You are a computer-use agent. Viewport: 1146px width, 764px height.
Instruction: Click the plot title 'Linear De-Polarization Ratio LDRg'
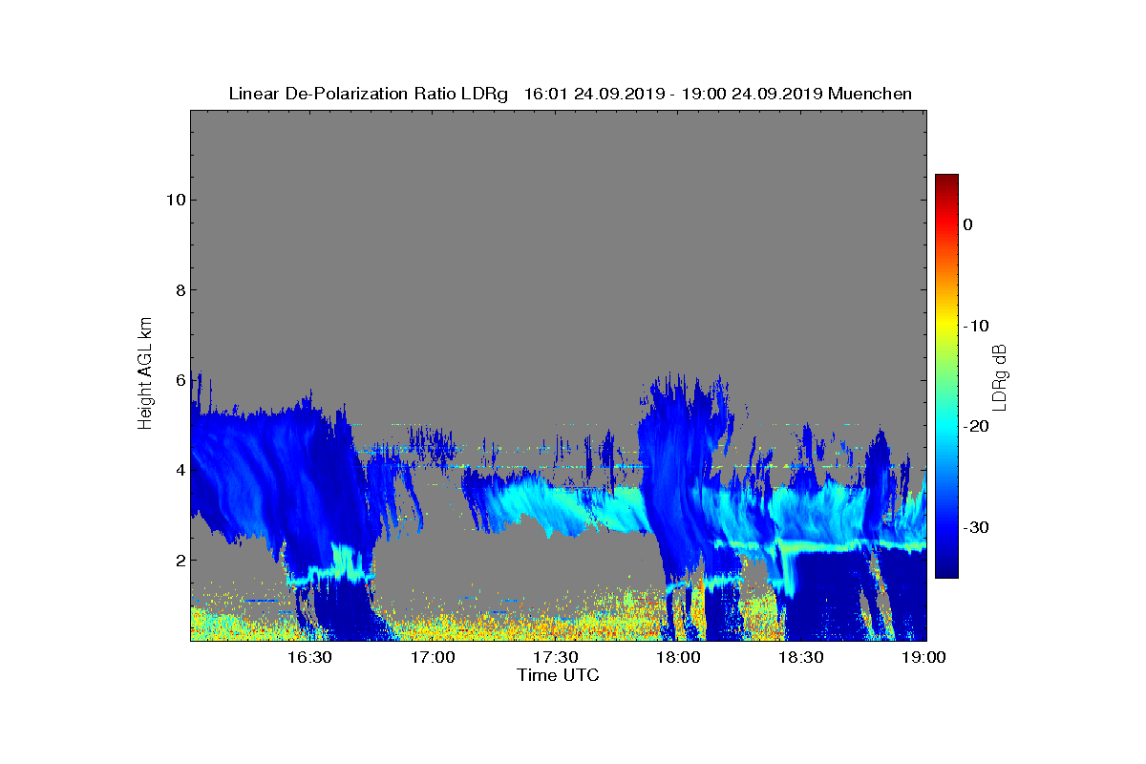369,94
